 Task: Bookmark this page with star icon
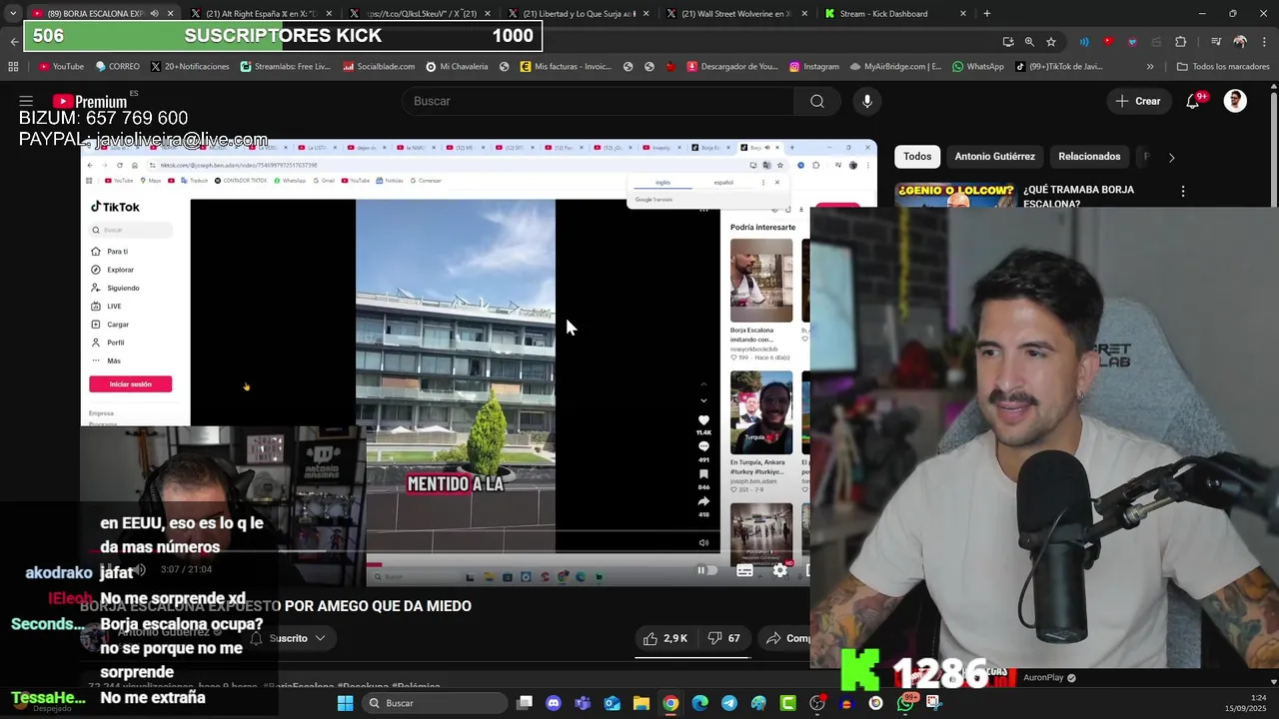tap(1051, 42)
